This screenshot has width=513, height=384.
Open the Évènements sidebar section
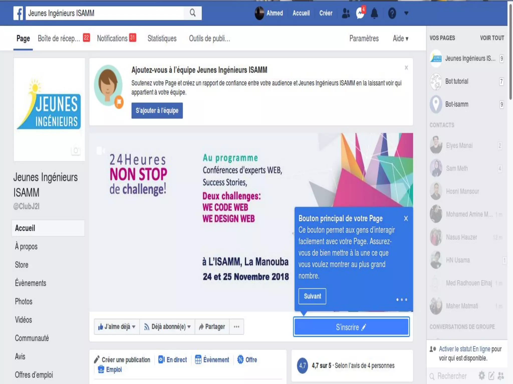coord(31,283)
